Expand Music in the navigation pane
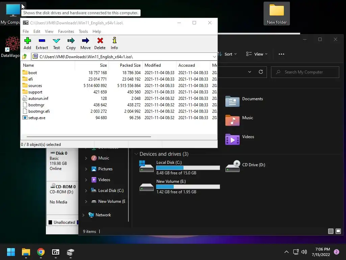Image resolution: width=346 pixels, height=260 pixels. (86, 158)
